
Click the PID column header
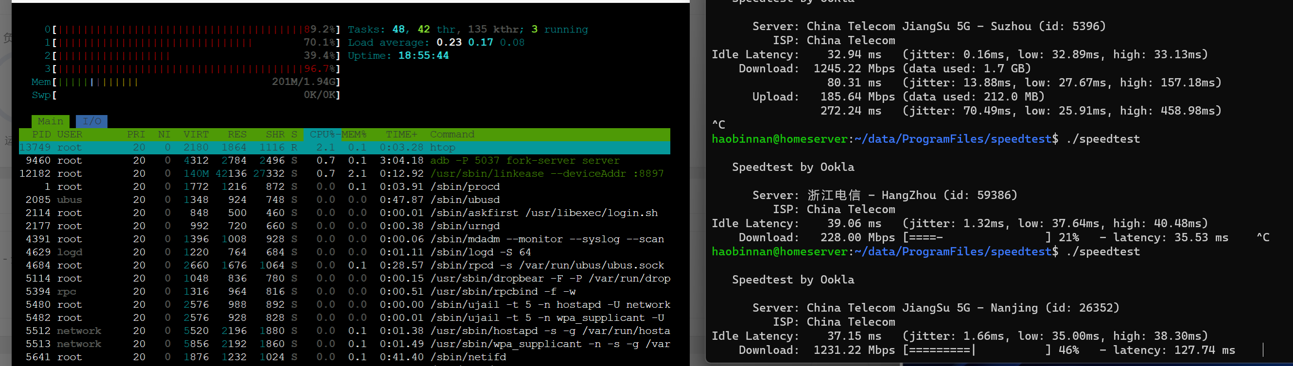41,134
